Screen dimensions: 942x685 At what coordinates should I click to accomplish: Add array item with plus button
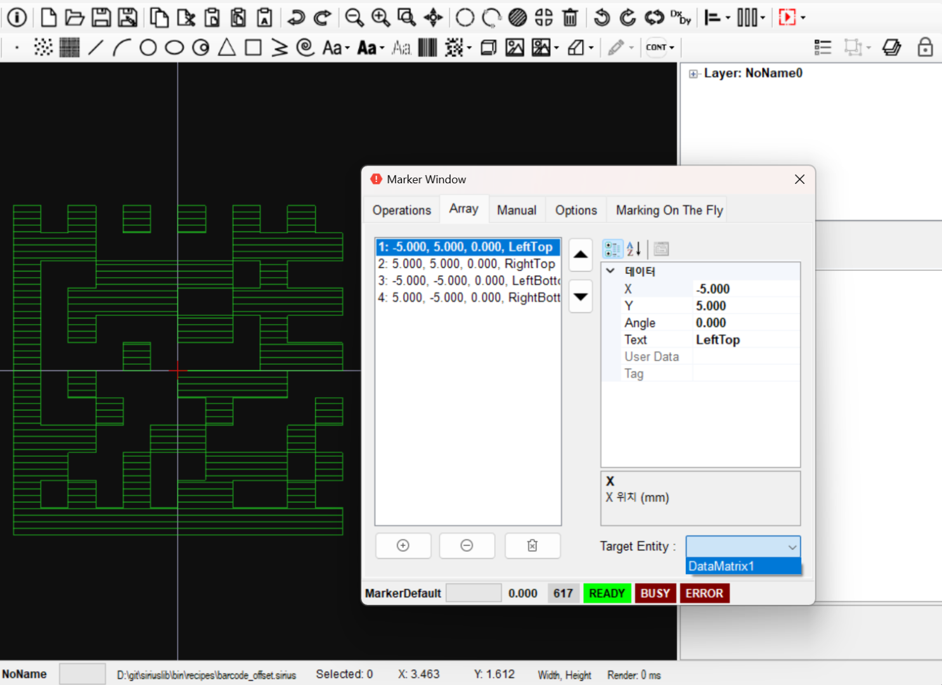pos(403,545)
